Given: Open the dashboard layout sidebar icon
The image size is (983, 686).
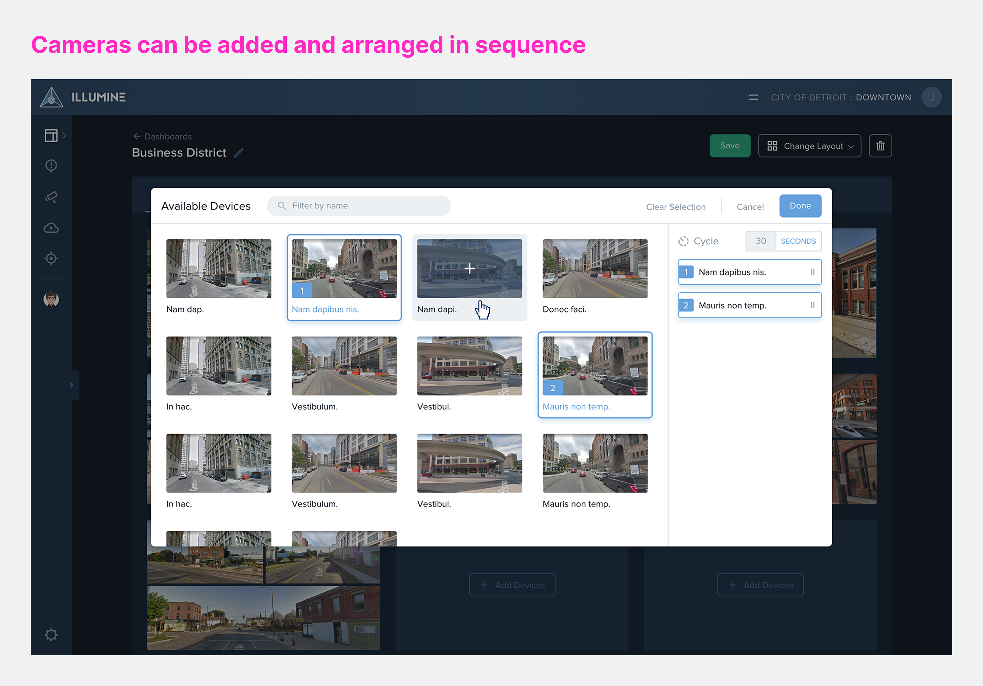Looking at the screenshot, I should (x=51, y=135).
